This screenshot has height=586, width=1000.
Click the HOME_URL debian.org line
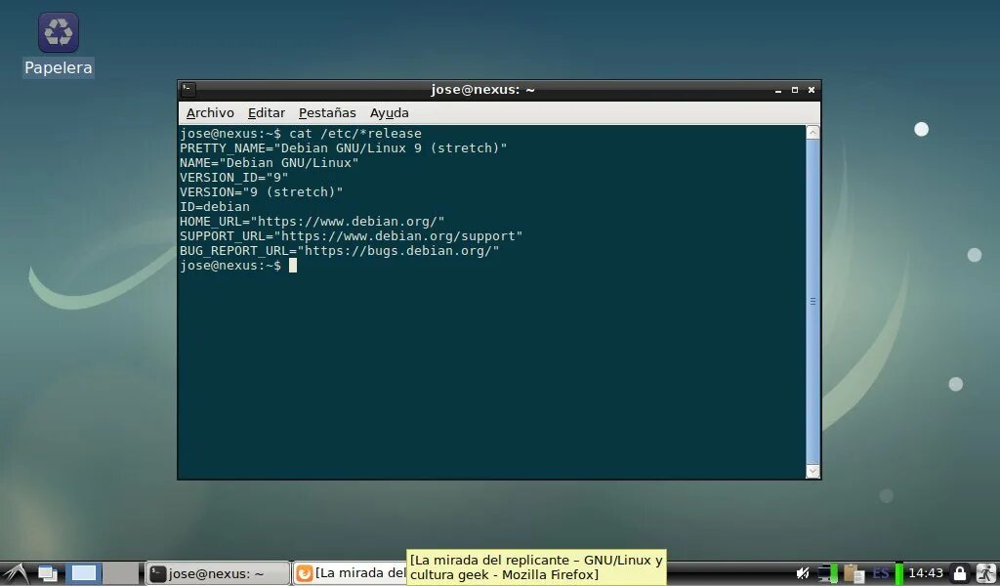pos(312,222)
